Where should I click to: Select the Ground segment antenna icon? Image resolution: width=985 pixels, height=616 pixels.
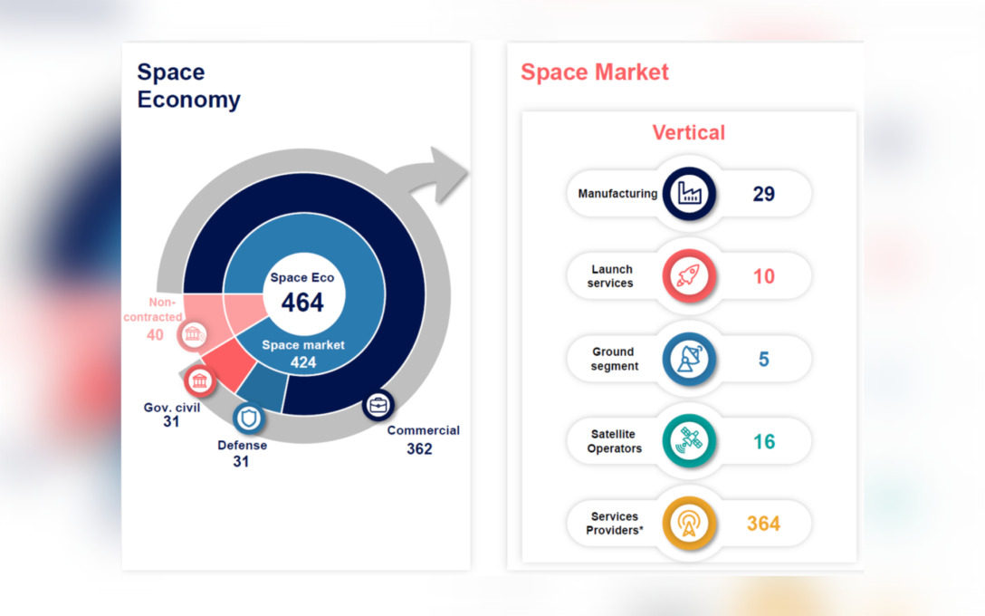click(689, 359)
